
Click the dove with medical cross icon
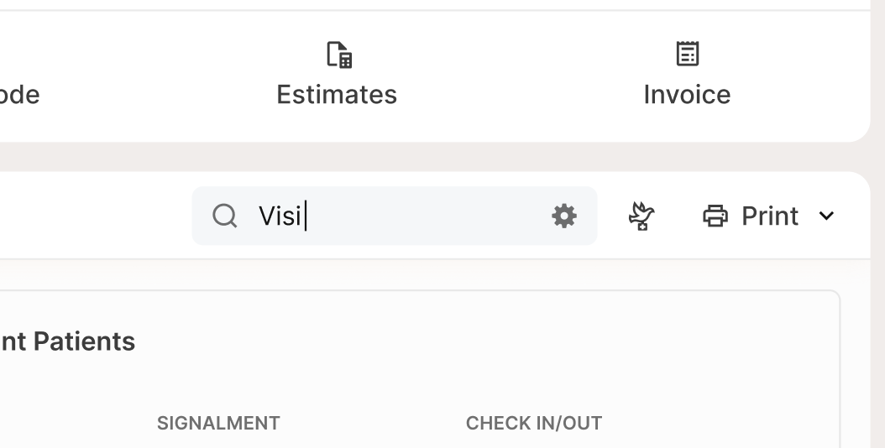641,216
